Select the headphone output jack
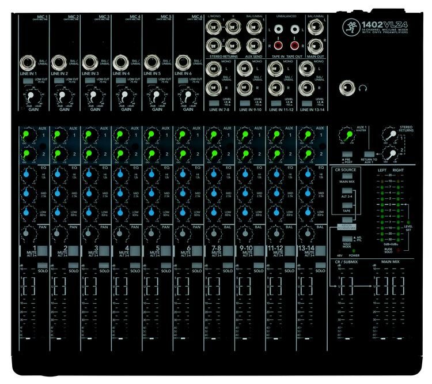The height and width of the screenshot is (384, 432). tap(347, 88)
